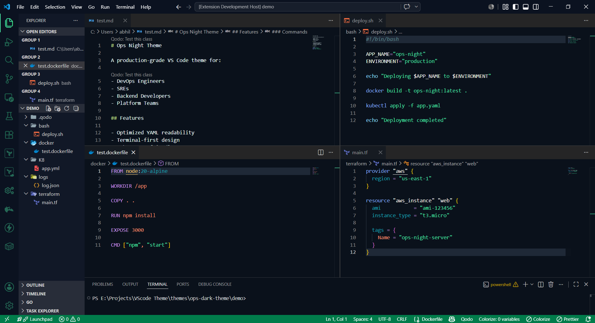The width and height of the screenshot is (595, 323).
Task: Open Copilot chat dropdown arrow
Action: 416,7
